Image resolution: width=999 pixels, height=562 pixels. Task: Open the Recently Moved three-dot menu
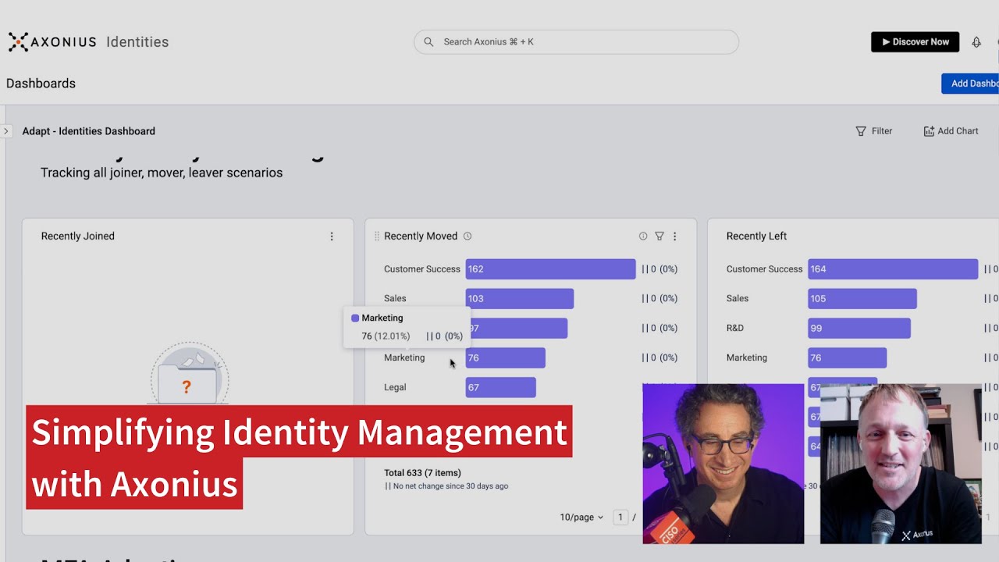pos(675,237)
